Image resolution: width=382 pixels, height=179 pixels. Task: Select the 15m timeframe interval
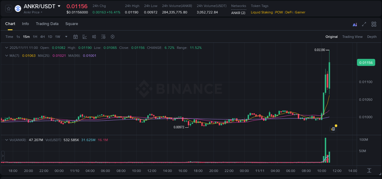coord(26,36)
